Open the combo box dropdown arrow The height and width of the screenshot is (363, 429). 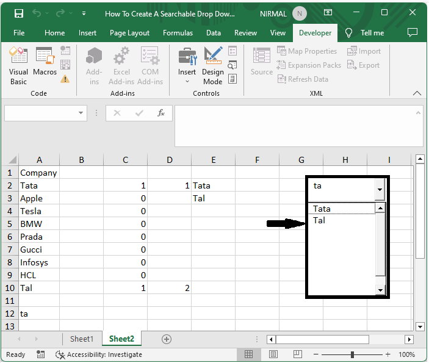click(x=380, y=189)
